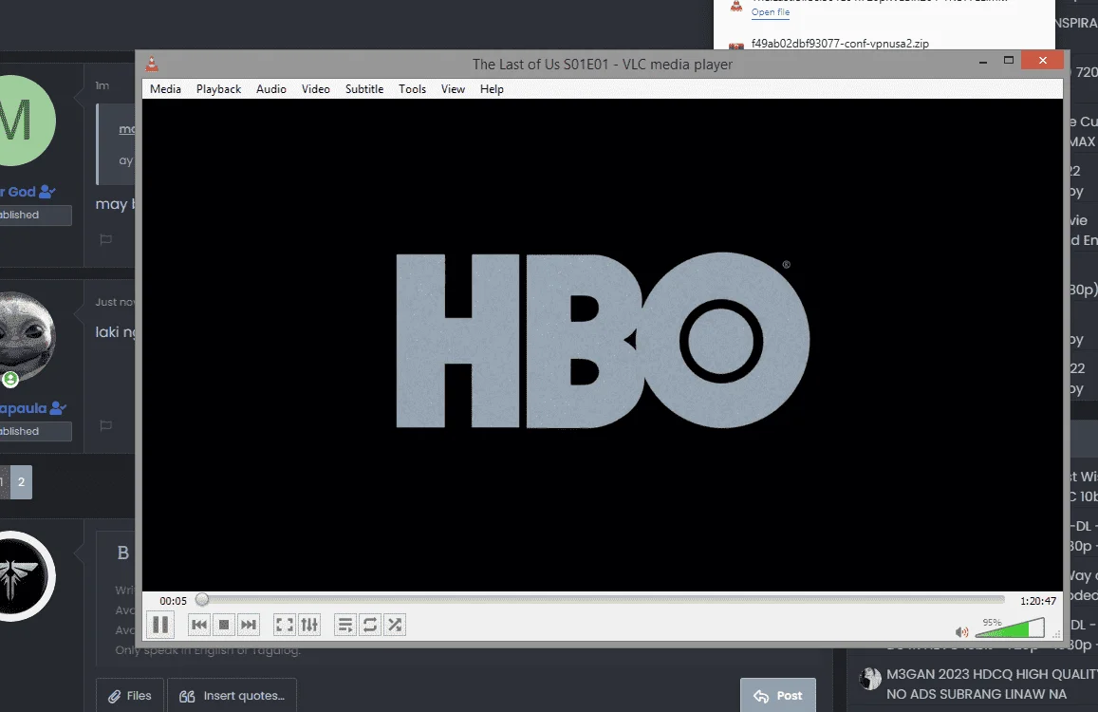This screenshot has width=1098, height=712.
Task: Maximize the VLC media player window
Action: (1009, 61)
